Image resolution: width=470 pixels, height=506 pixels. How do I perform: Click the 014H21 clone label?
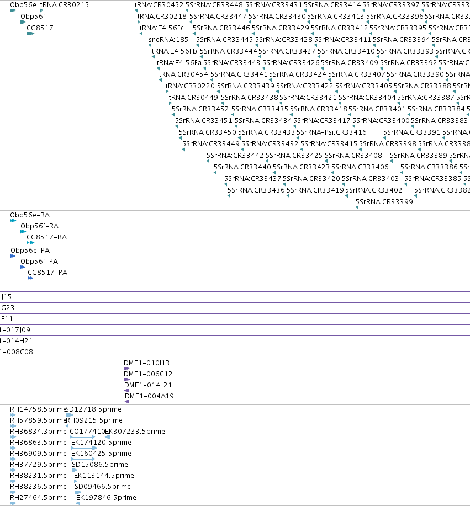point(16,341)
